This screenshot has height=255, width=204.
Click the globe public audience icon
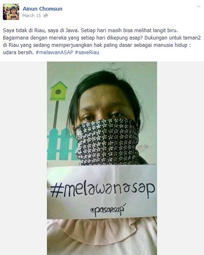[x=46, y=15]
